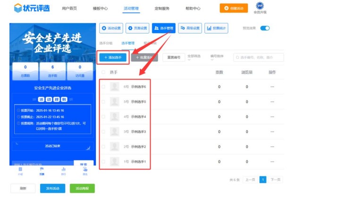Screen dimensions: 354x199
Task: Tap the 报名 hand icon in preview
Action: click(85, 169)
